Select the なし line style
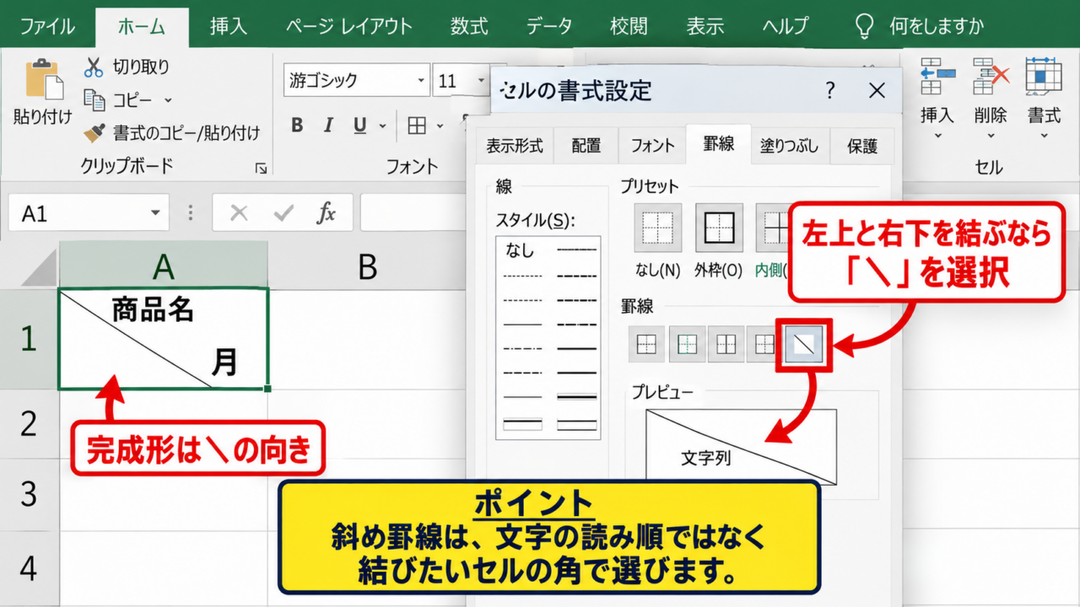This screenshot has width=1080, height=607. click(520, 250)
